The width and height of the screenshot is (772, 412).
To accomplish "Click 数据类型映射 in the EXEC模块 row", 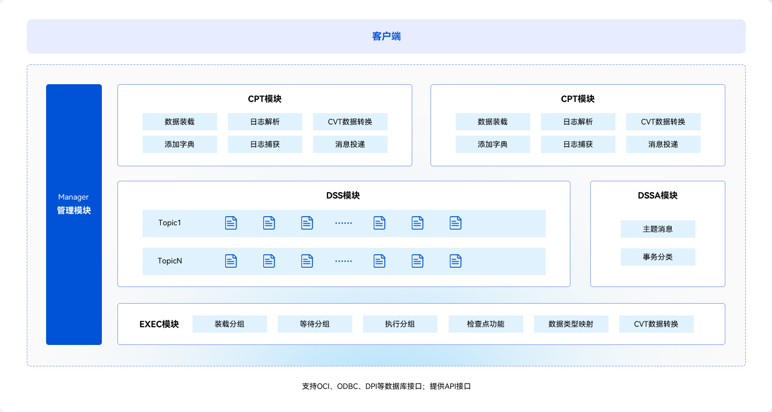I will [571, 324].
